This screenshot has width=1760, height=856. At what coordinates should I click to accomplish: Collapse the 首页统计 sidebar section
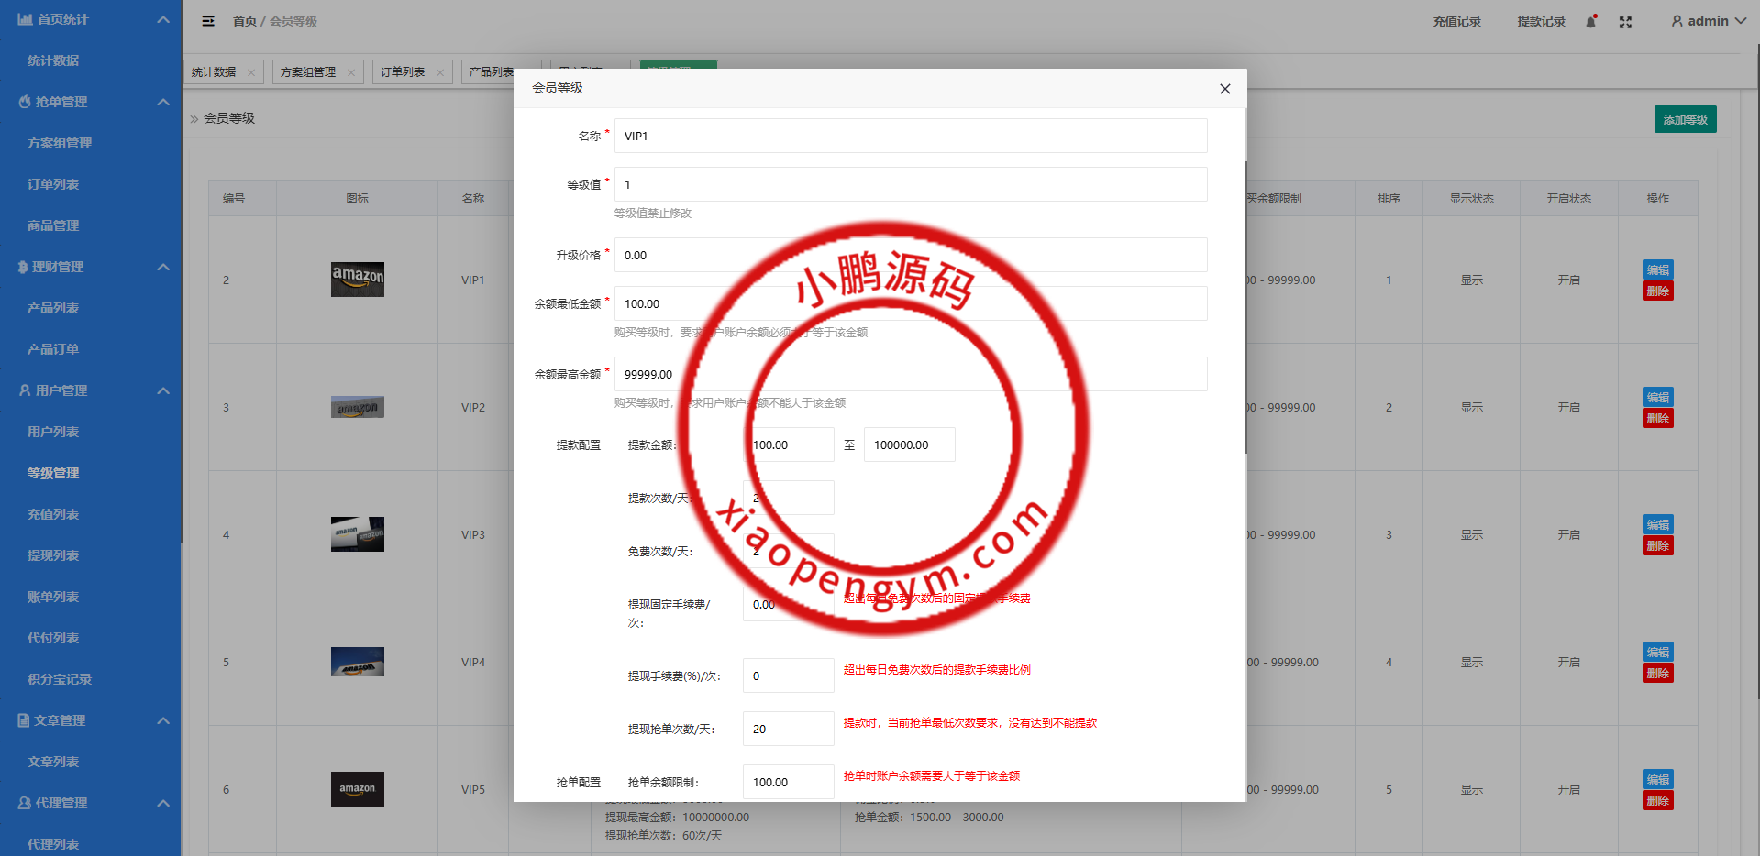[163, 19]
